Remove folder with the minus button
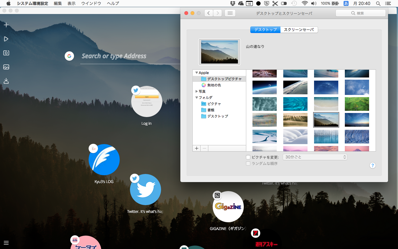 pyautogui.click(x=204, y=148)
